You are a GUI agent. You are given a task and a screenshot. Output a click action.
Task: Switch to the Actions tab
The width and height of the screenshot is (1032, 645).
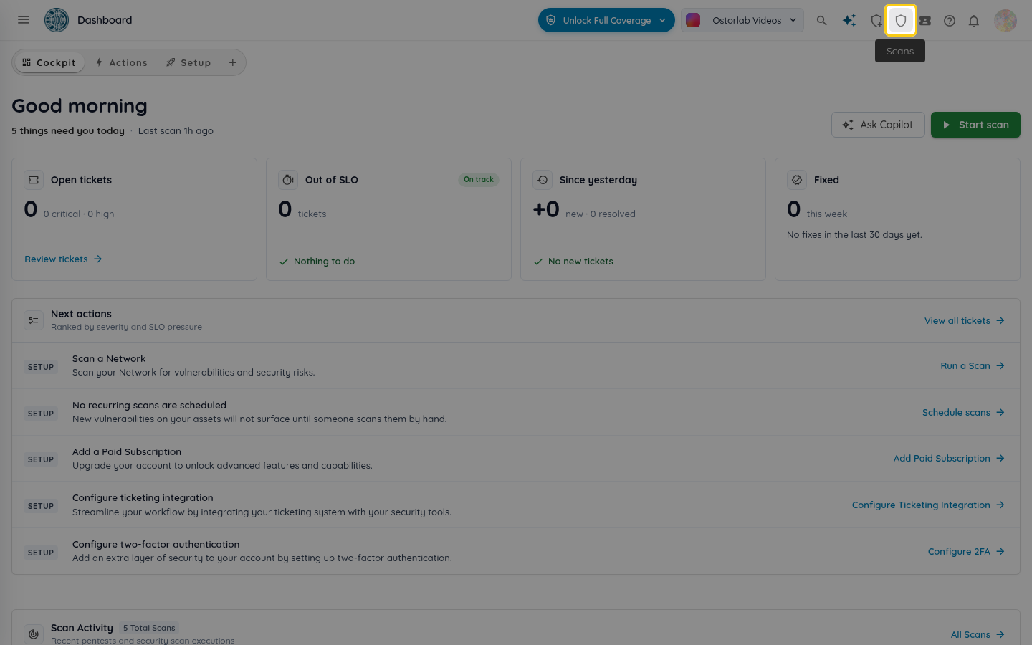tap(121, 63)
